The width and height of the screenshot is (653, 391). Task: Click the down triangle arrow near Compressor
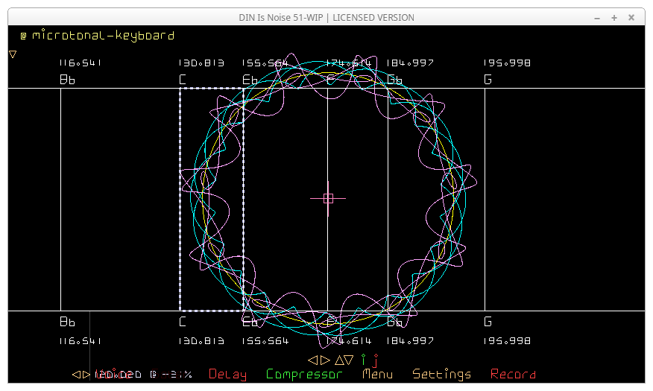pos(349,360)
